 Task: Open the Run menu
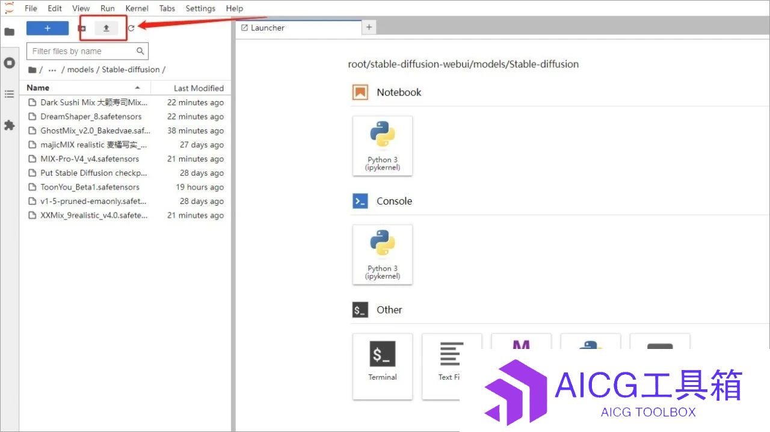tap(108, 8)
